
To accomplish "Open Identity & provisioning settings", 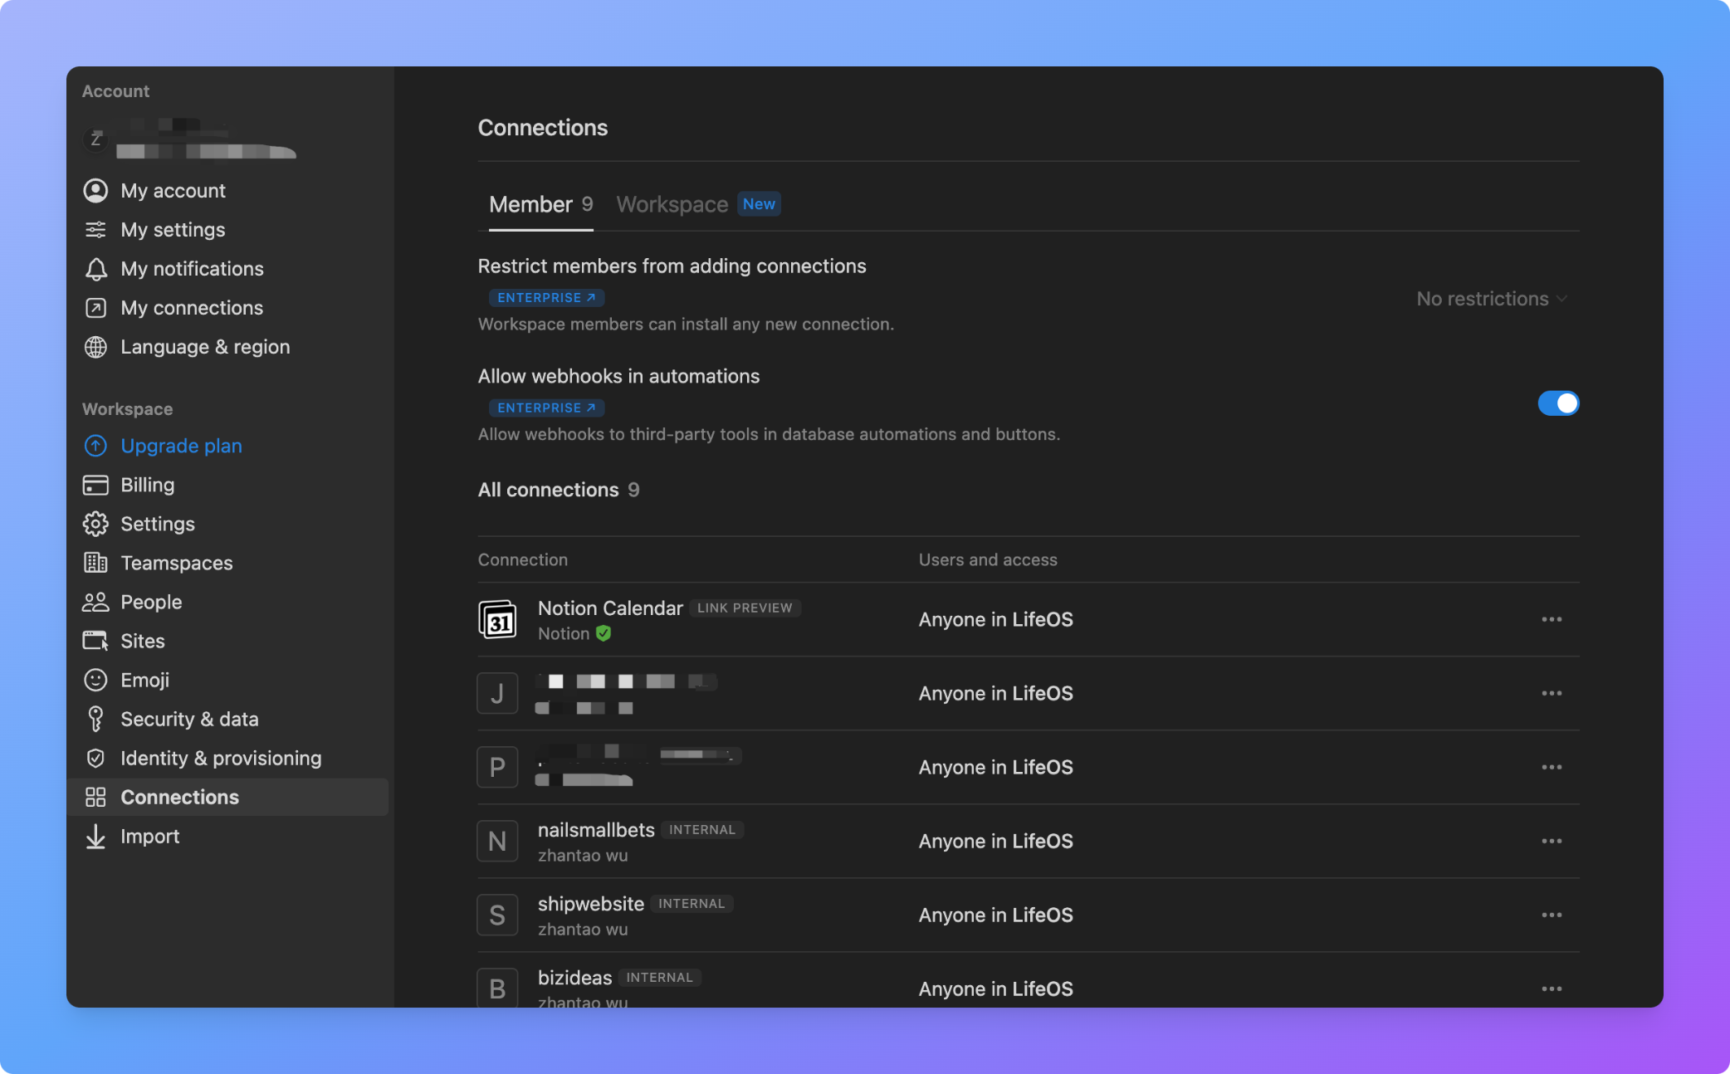I will click(x=221, y=758).
